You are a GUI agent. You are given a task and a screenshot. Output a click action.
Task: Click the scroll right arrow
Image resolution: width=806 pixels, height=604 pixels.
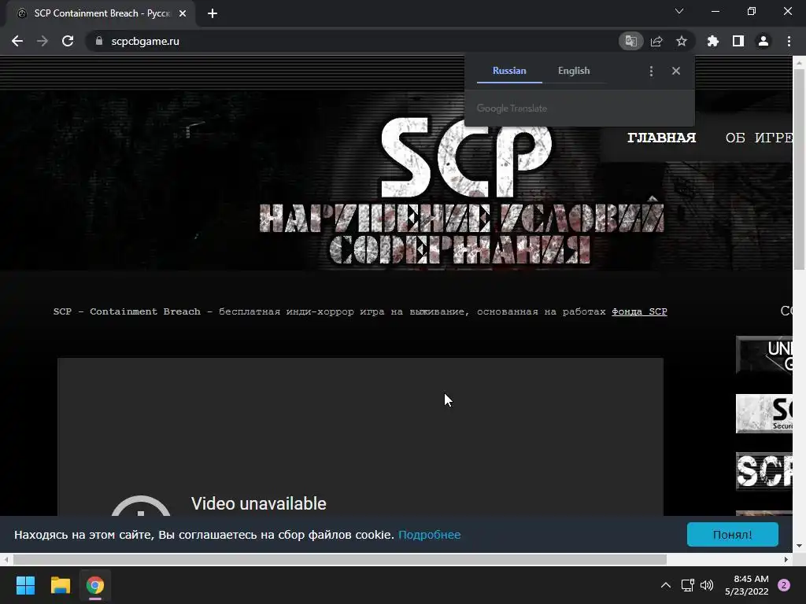point(786,559)
